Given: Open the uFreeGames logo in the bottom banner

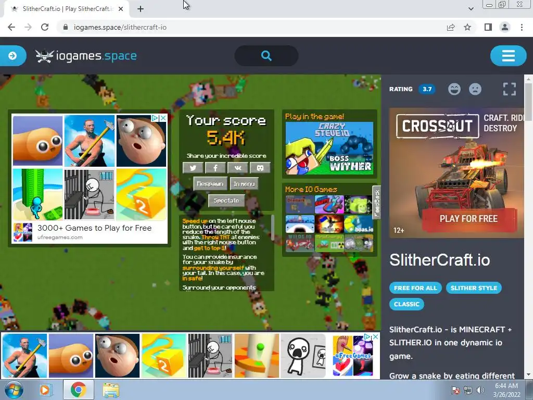Looking at the screenshot, I should tap(352, 355).
